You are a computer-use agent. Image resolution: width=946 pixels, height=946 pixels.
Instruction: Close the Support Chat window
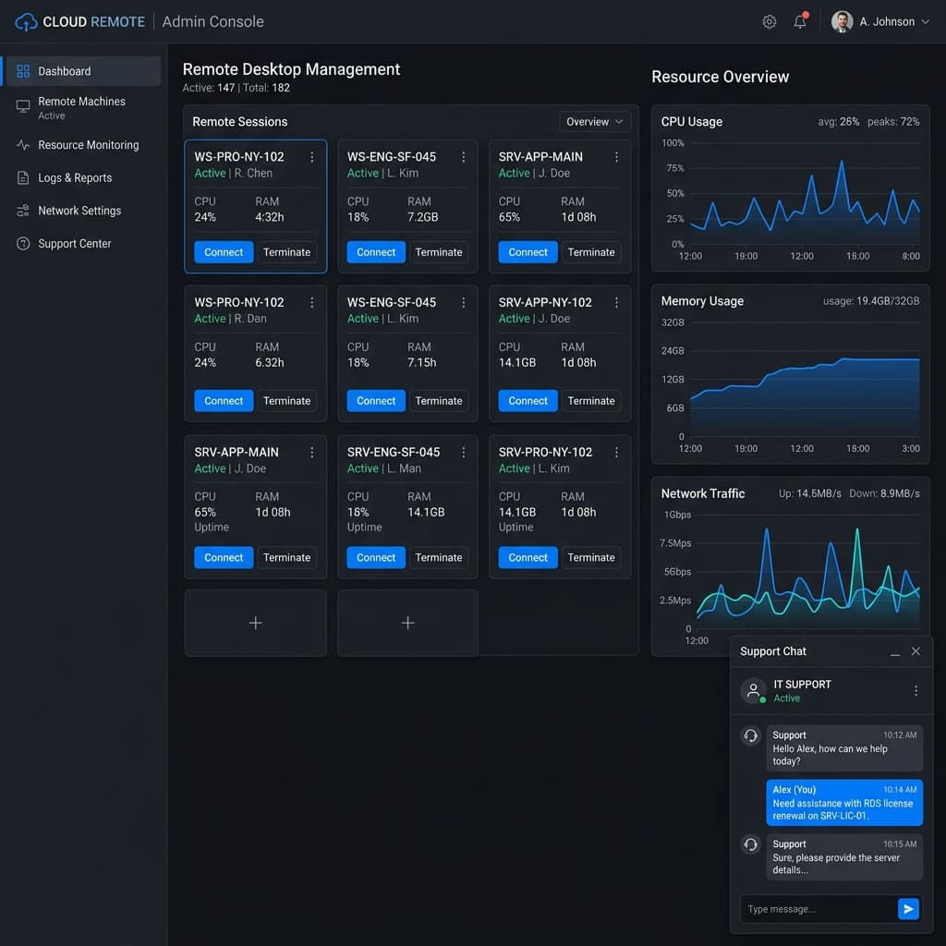pyautogui.click(x=916, y=651)
